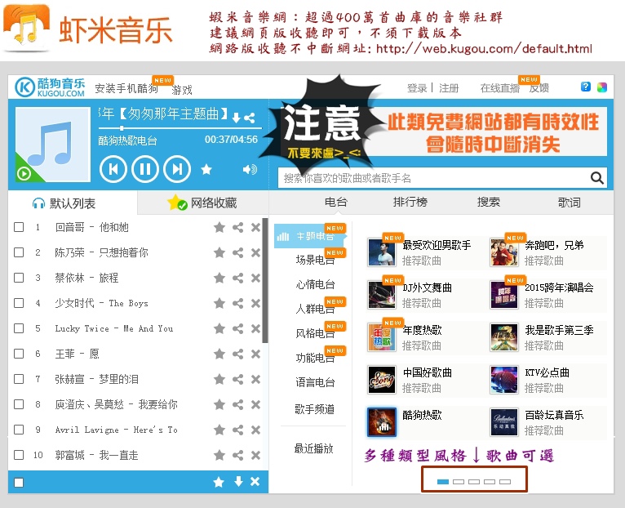Remove Avril Lavigne song from list
Image resolution: width=625 pixels, height=508 pixels.
(255, 430)
